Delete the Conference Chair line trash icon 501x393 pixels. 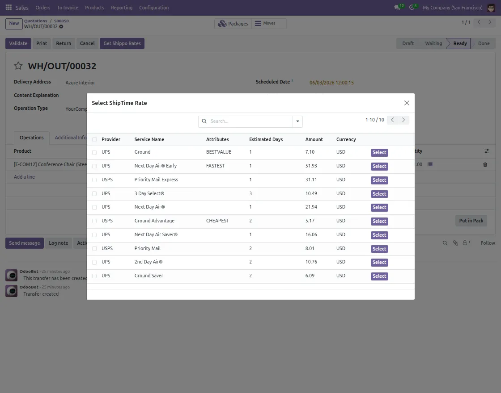[x=485, y=165]
